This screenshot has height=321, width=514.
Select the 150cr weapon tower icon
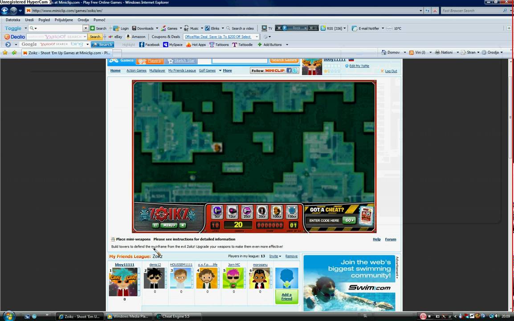pyautogui.click(x=292, y=212)
